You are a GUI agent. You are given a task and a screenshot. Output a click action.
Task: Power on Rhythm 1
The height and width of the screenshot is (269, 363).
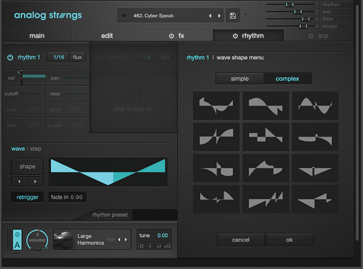pyautogui.click(x=10, y=57)
